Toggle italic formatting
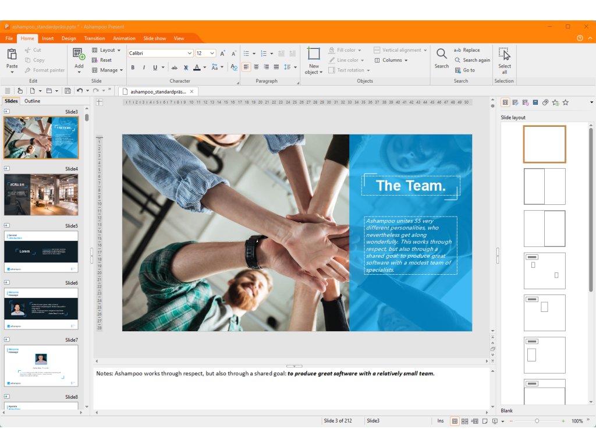 [144, 68]
